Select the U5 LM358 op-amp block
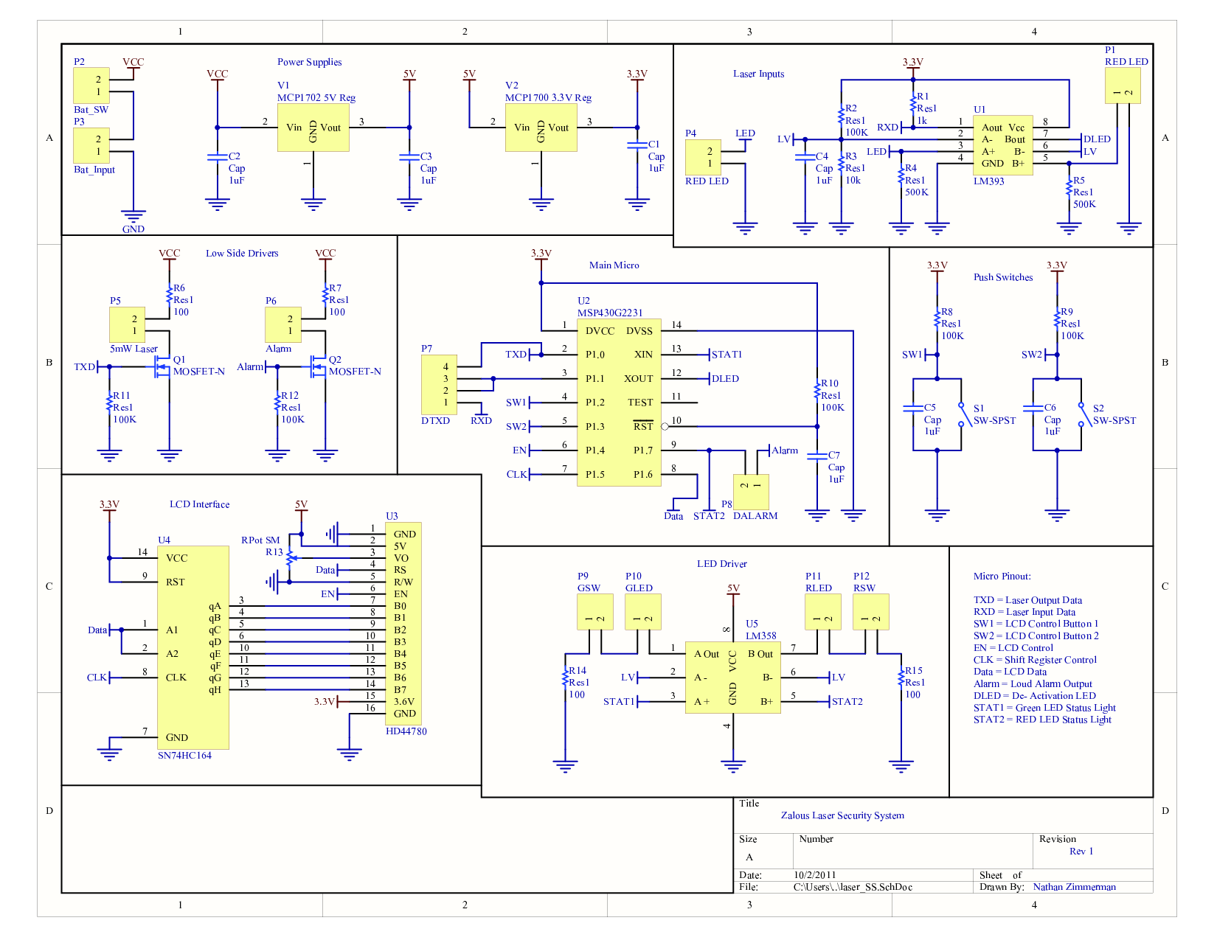The image size is (1217, 940). click(x=732, y=678)
